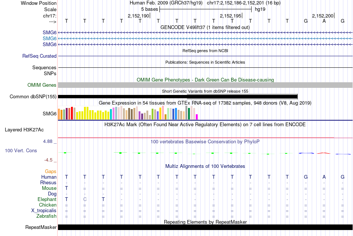
Task: Open H3K27Ac Mark ENCODE track title
Action: (205, 125)
